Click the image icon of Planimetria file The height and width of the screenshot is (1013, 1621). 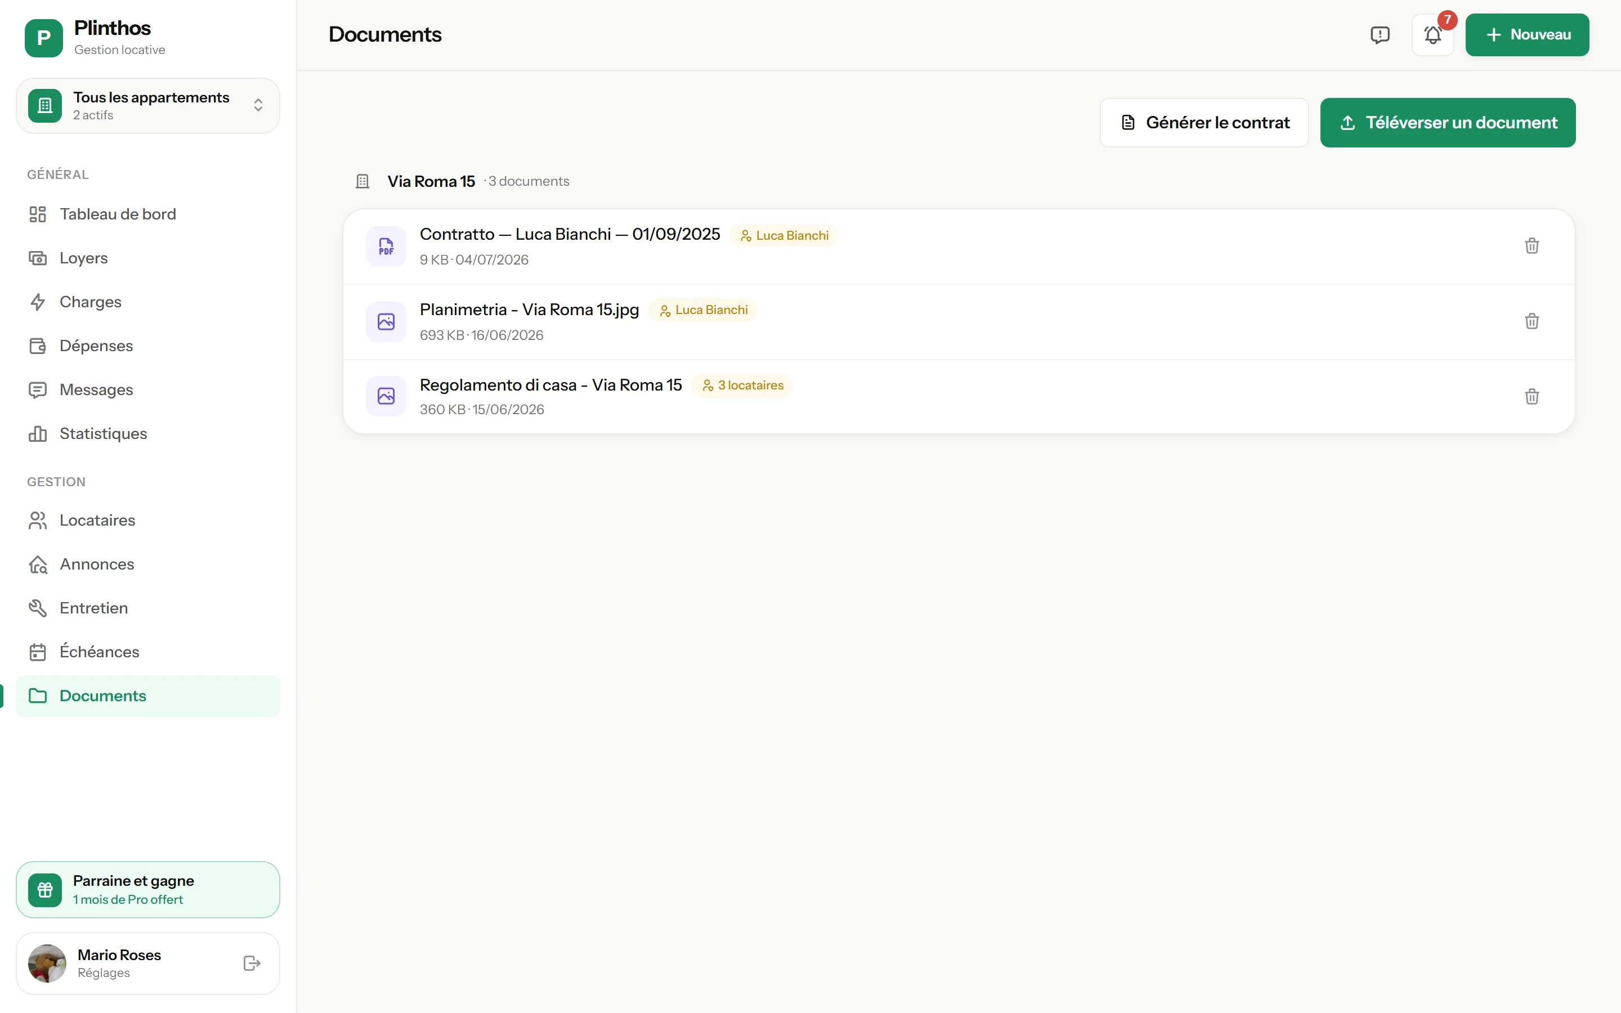click(386, 321)
